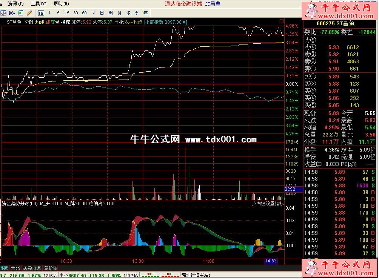Click the 600275 ST昌鱼 stock title
This screenshot has width=379, height=279.
336,23
